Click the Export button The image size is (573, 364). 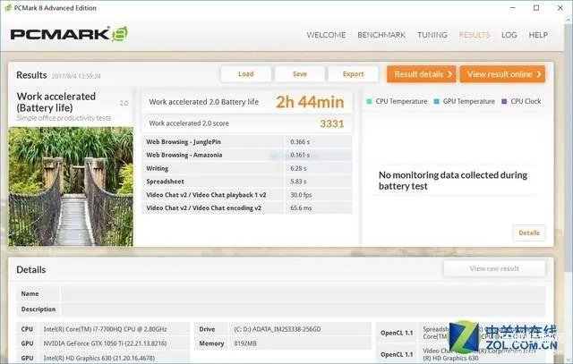click(353, 74)
